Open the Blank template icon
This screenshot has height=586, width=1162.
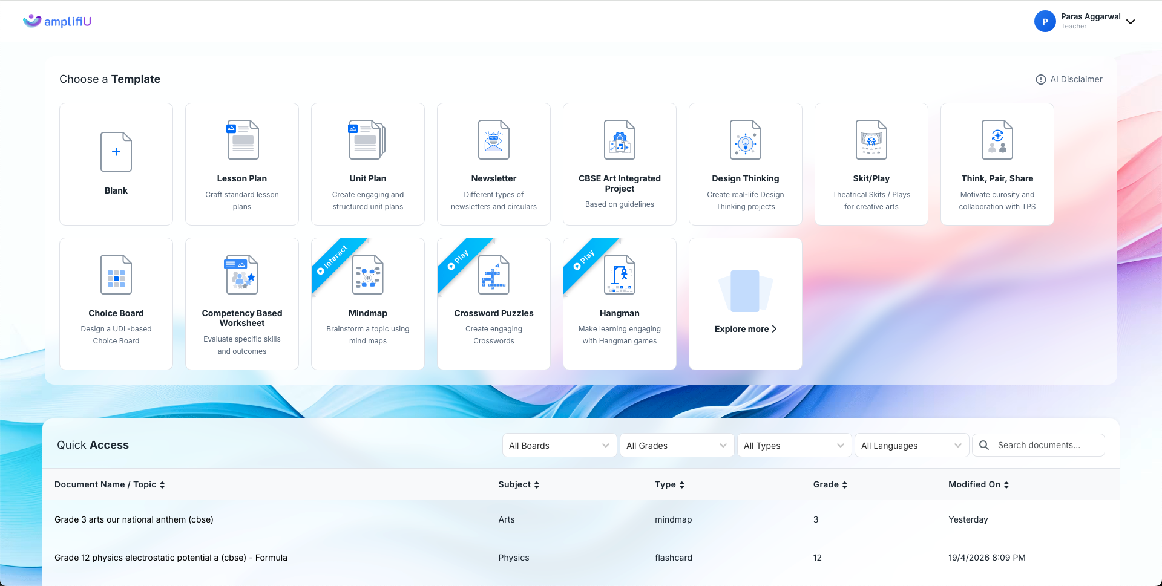pyautogui.click(x=116, y=152)
